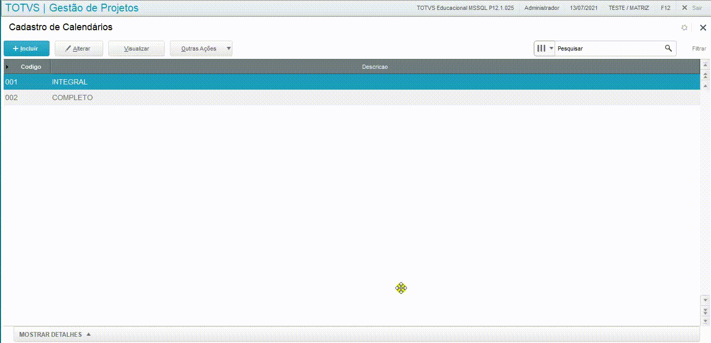The height and width of the screenshot is (343, 711).
Task: Click the single scroll-up arrow
Action: click(x=705, y=85)
